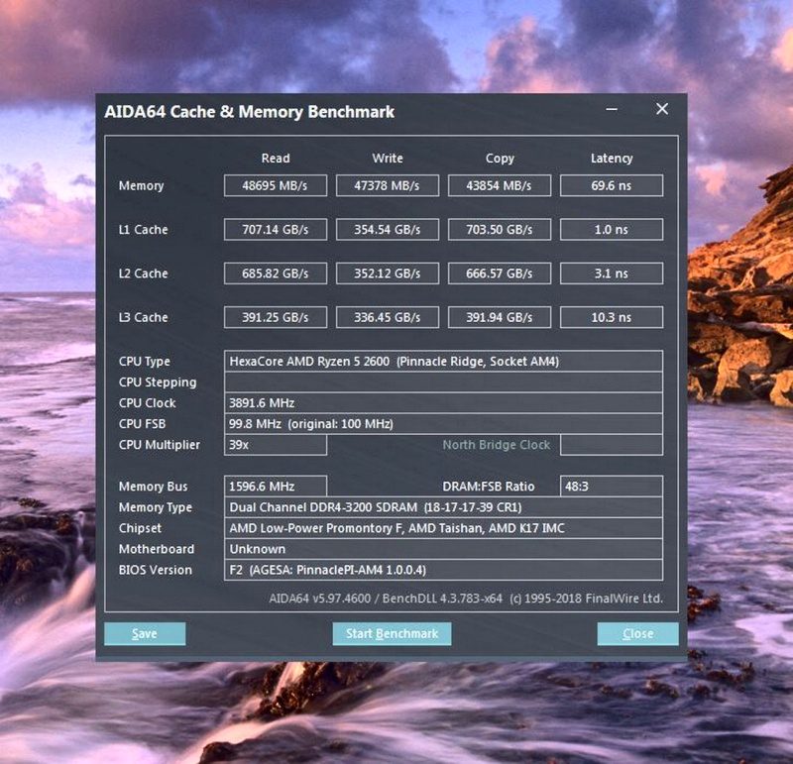Screen dimensions: 793x764
Task: Click DRAM:FSB Ratio value 48:3
Action: pos(612,487)
